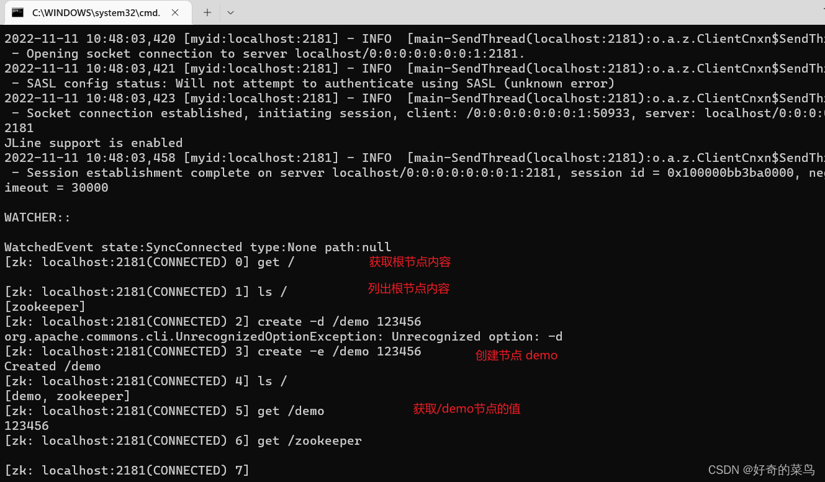Open the terminal tab dropdown chevron
The height and width of the screenshot is (482, 825).
click(x=230, y=12)
